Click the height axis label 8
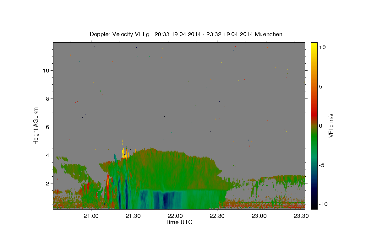Image resolution: width=377 pixels, height=251 pixels. [48, 99]
